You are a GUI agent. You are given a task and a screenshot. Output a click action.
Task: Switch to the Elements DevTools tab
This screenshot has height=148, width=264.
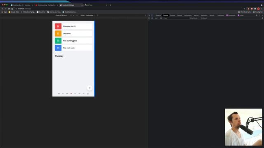point(158,15)
